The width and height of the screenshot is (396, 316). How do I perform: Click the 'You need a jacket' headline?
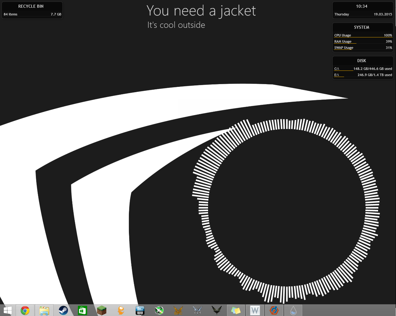(201, 11)
